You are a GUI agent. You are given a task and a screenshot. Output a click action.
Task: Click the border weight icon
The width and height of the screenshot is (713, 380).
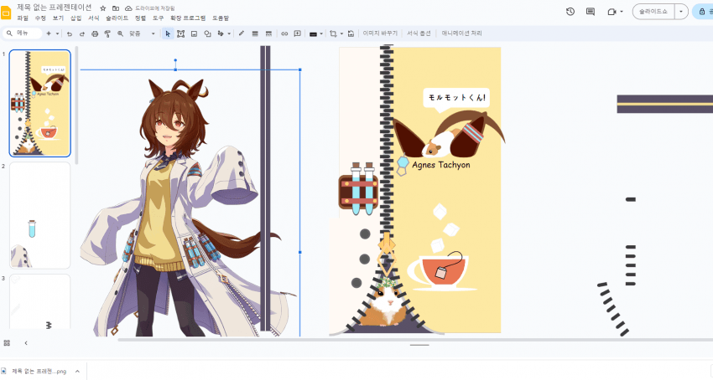pyautogui.click(x=255, y=33)
